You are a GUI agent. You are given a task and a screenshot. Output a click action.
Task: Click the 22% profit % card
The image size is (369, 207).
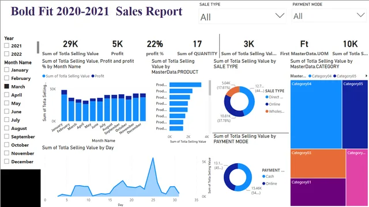pos(155,48)
